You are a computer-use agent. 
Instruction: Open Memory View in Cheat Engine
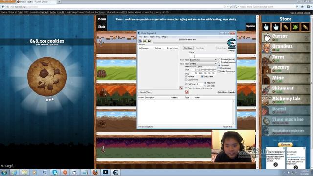(145, 92)
